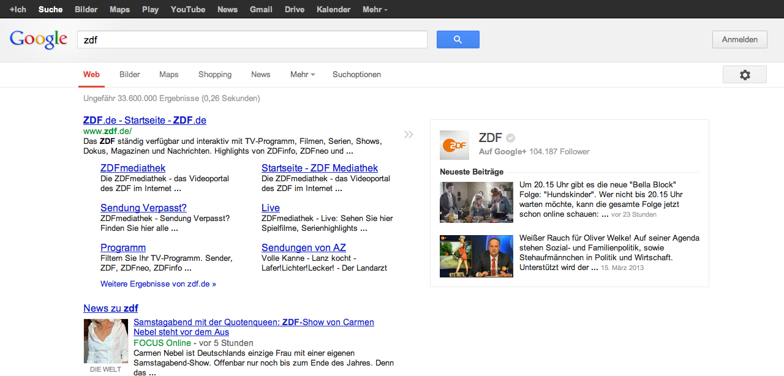Expand the Mehr dropdown under search box
Viewport: 784px width, 376px height.
(x=303, y=75)
